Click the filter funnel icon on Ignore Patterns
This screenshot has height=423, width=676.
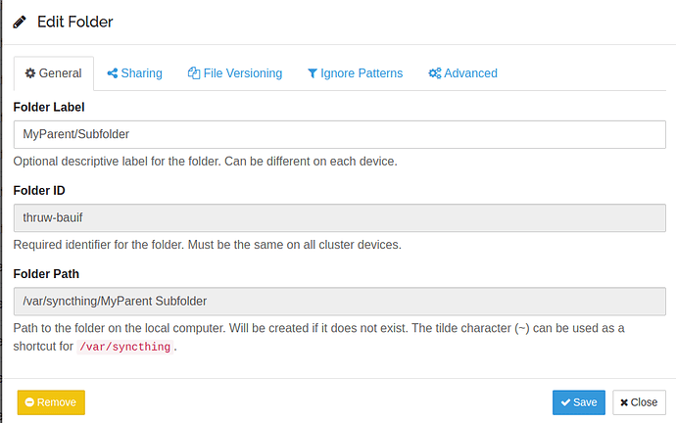coord(313,73)
